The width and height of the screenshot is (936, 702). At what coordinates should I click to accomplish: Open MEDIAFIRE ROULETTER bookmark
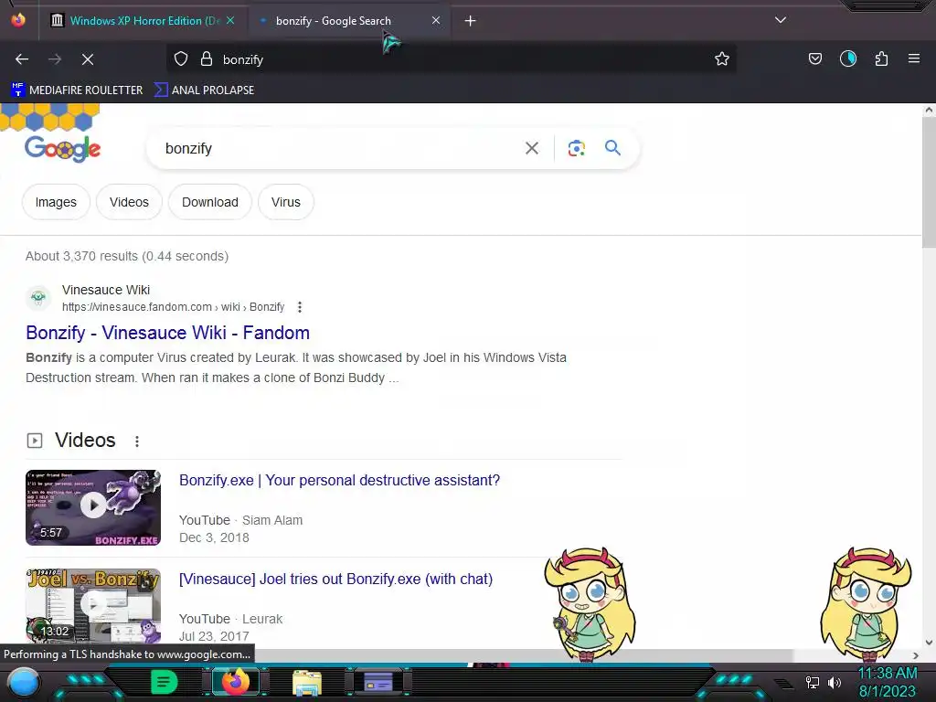click(x=77, y=90)
